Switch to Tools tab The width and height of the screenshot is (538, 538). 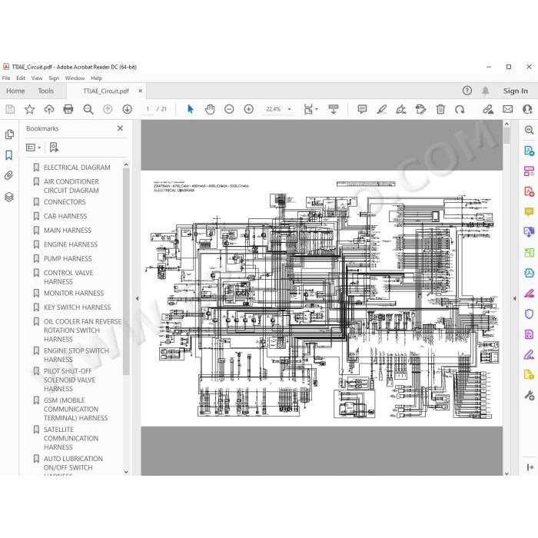click(45, 91)
